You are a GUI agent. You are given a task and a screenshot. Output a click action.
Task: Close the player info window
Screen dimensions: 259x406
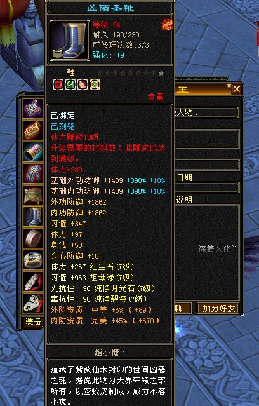point(237,89)
